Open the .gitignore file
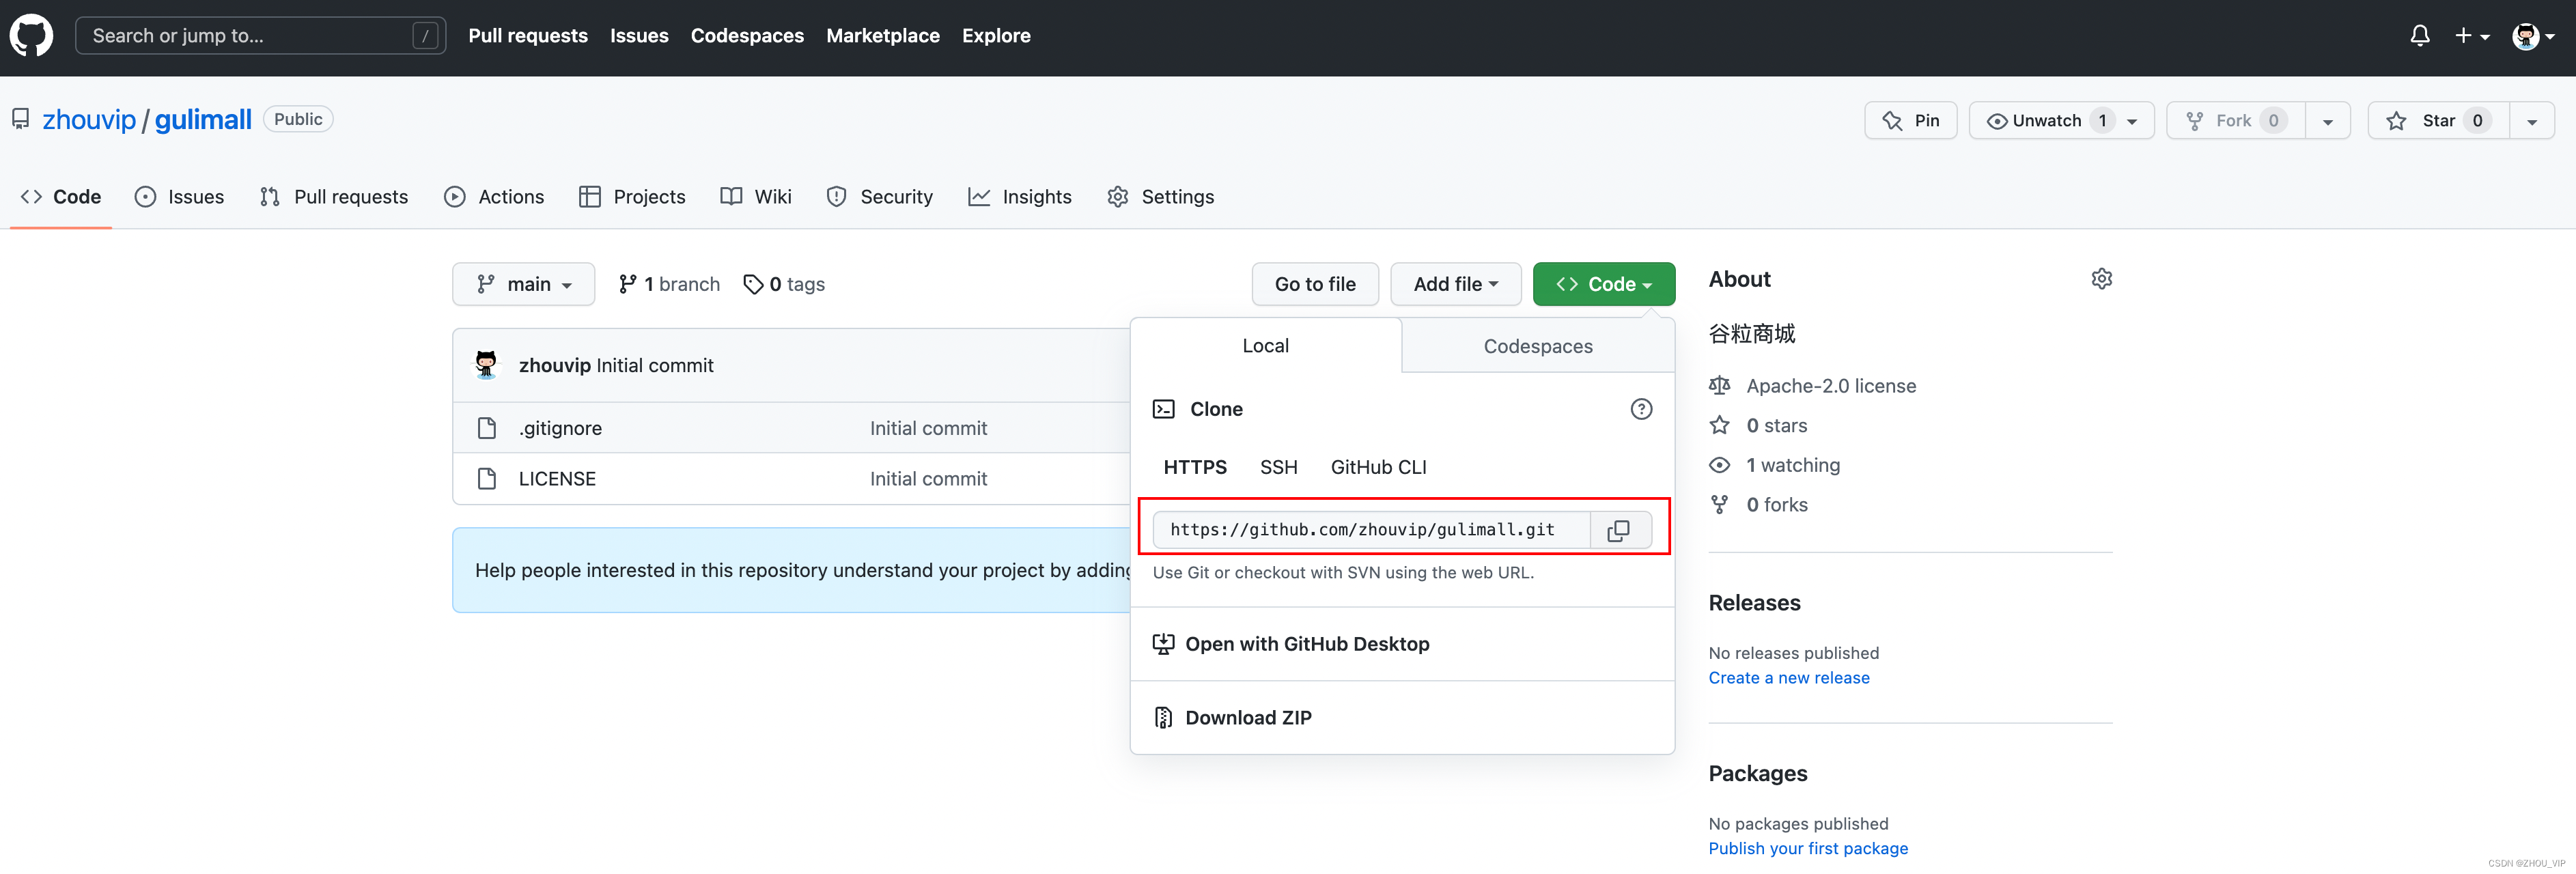2576x874 pixels. (x=560, y=428)
